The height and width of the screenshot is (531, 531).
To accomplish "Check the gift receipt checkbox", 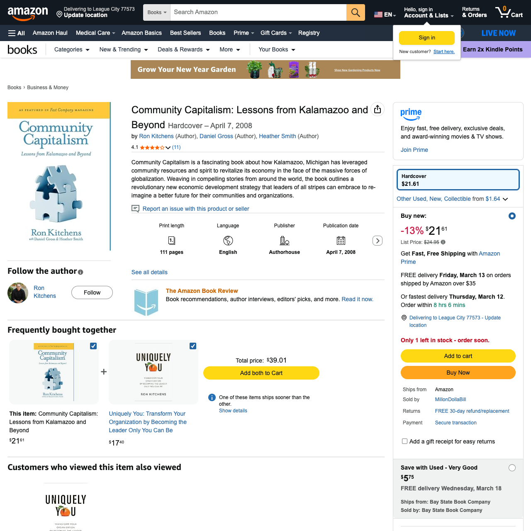I will (404, 441).
